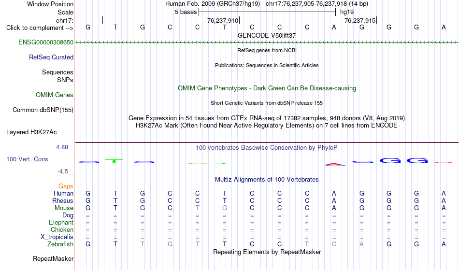
Task: Select the Zebrafish species row label
Action: (60, 244)
